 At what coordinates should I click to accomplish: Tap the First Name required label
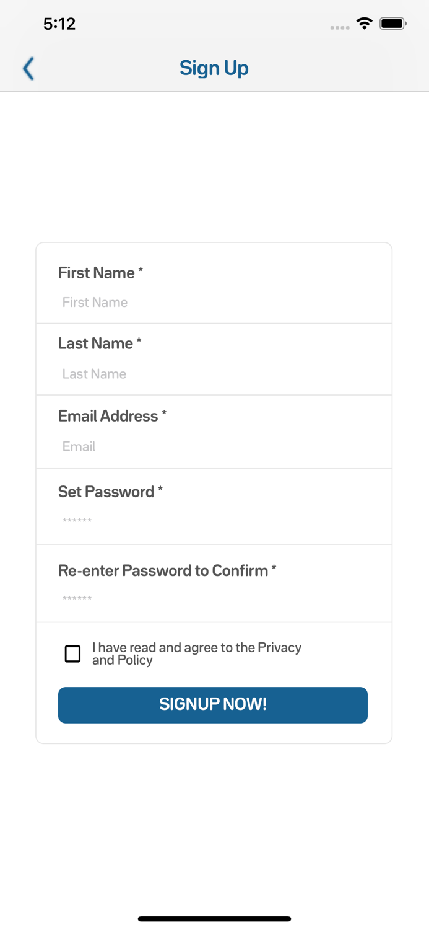tap(100, 273)
